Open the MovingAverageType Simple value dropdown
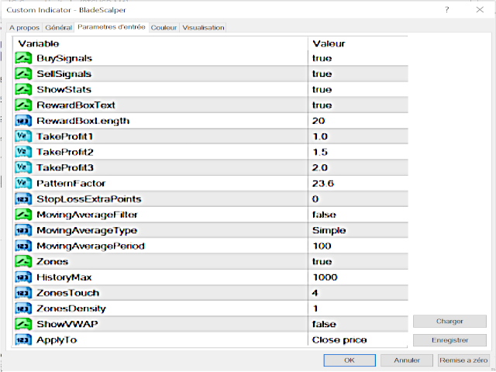 click(329, 230)
